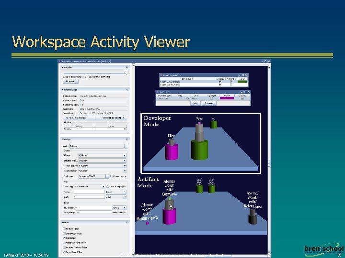Collapse the Settings panel header icon

(126, 140)
